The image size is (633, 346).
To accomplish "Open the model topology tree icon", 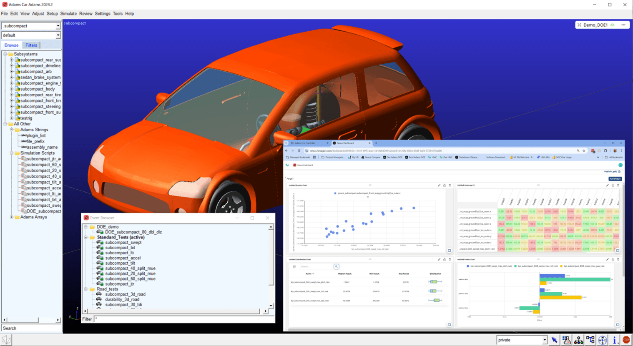I will [578, 340].
